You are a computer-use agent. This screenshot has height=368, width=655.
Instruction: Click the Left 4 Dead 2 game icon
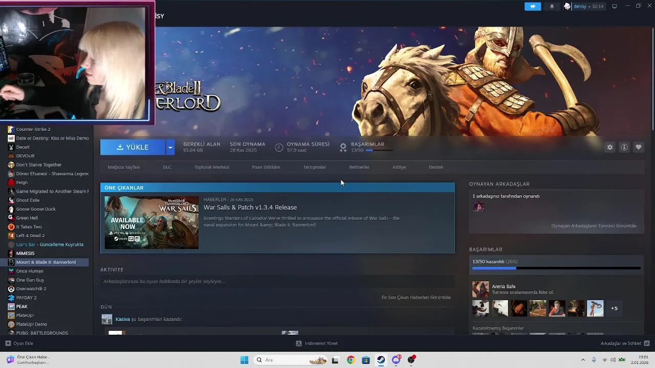pos(11,236)
